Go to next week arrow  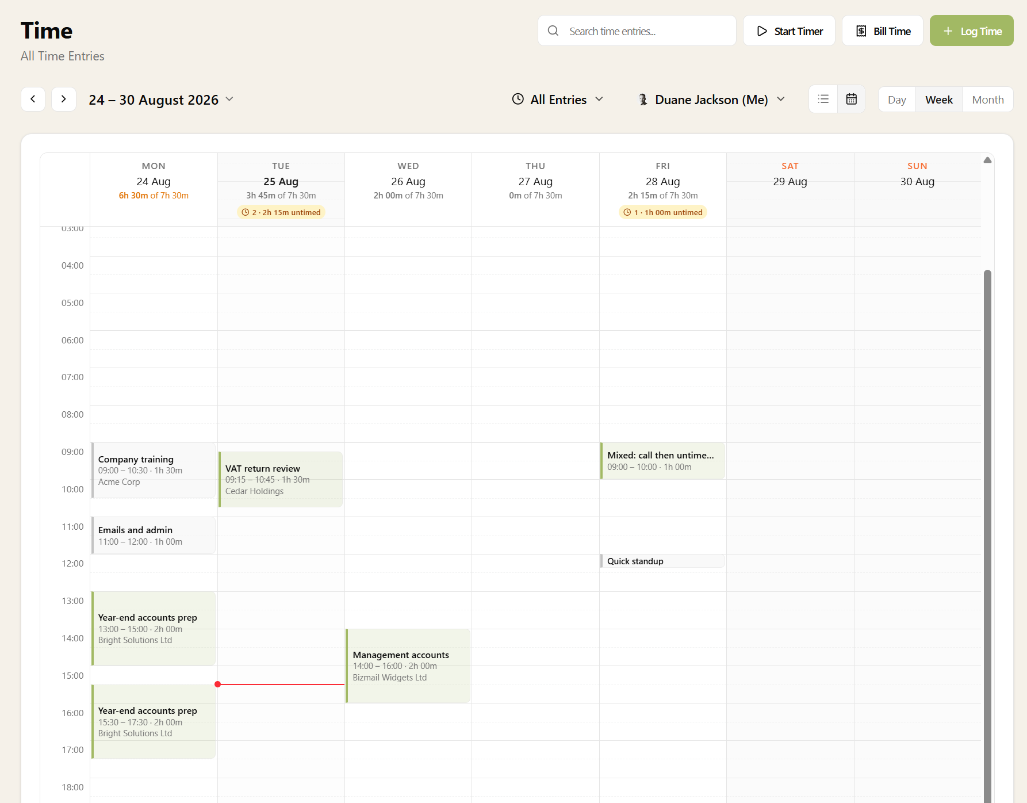(x=64, y=100)
